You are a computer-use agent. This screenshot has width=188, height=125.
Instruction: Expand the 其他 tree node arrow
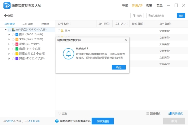tap(9, 59)
